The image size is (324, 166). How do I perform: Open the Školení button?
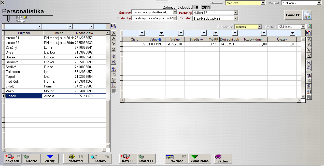coord(223,159)
